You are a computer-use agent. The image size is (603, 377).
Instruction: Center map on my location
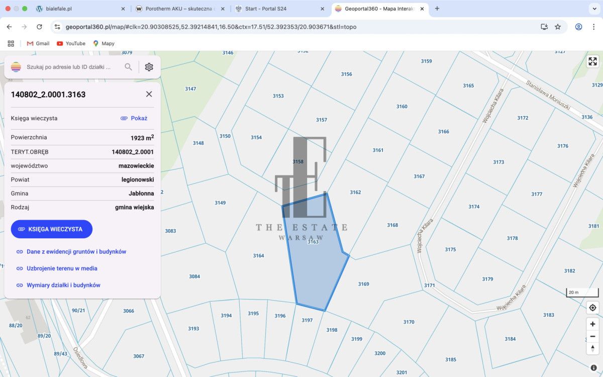(x=592, y=308)
